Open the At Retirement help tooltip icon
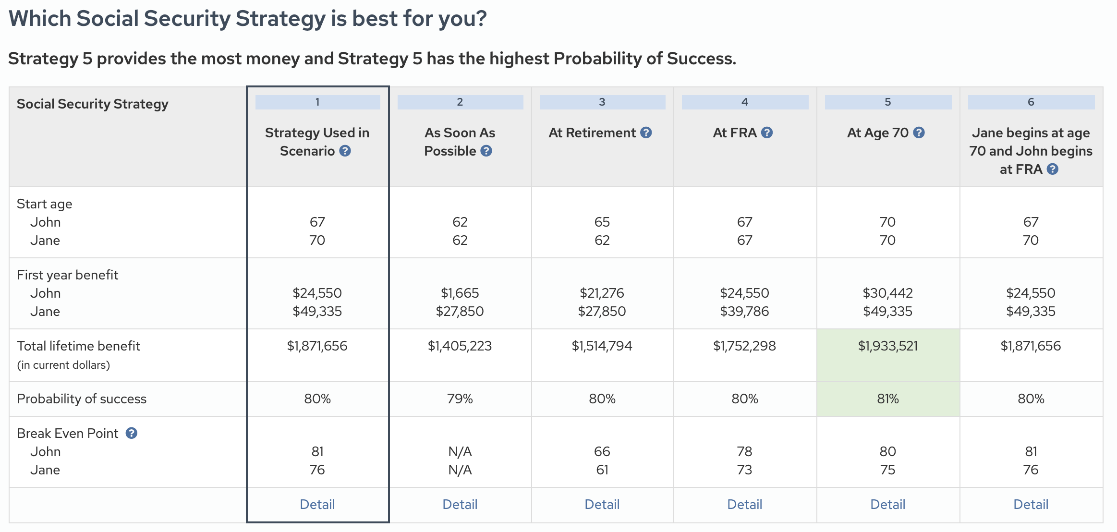 tap(646, 133)
